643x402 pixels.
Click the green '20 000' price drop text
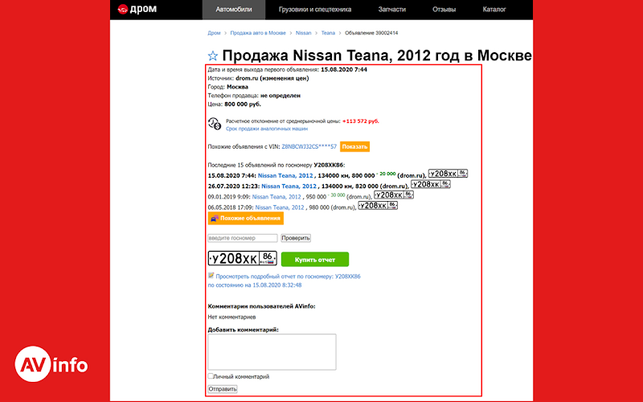pos(387,174)
